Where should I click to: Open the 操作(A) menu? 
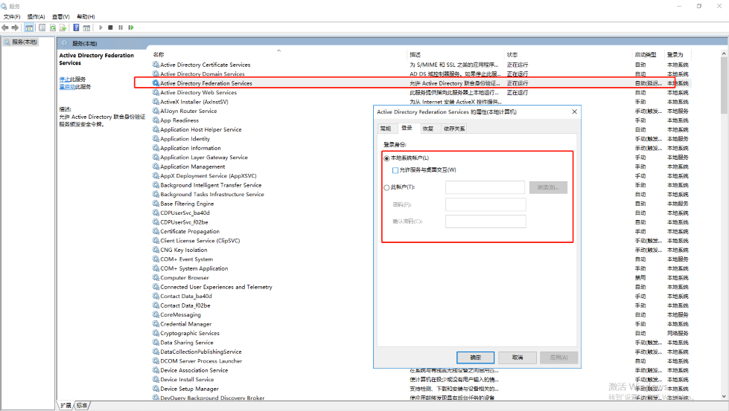(36, 16)
